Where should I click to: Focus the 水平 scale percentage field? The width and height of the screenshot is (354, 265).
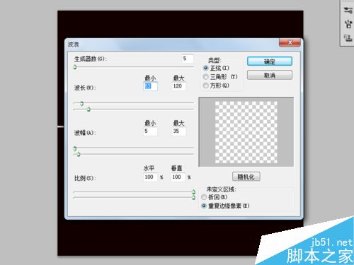(x=150, y=177)
